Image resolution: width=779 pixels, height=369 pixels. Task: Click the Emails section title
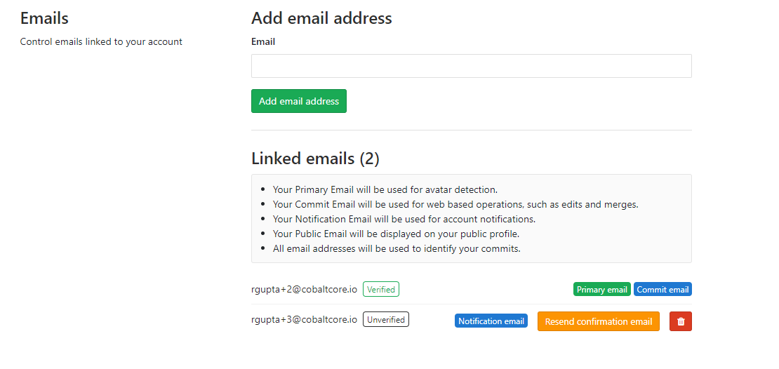point(44,18)
